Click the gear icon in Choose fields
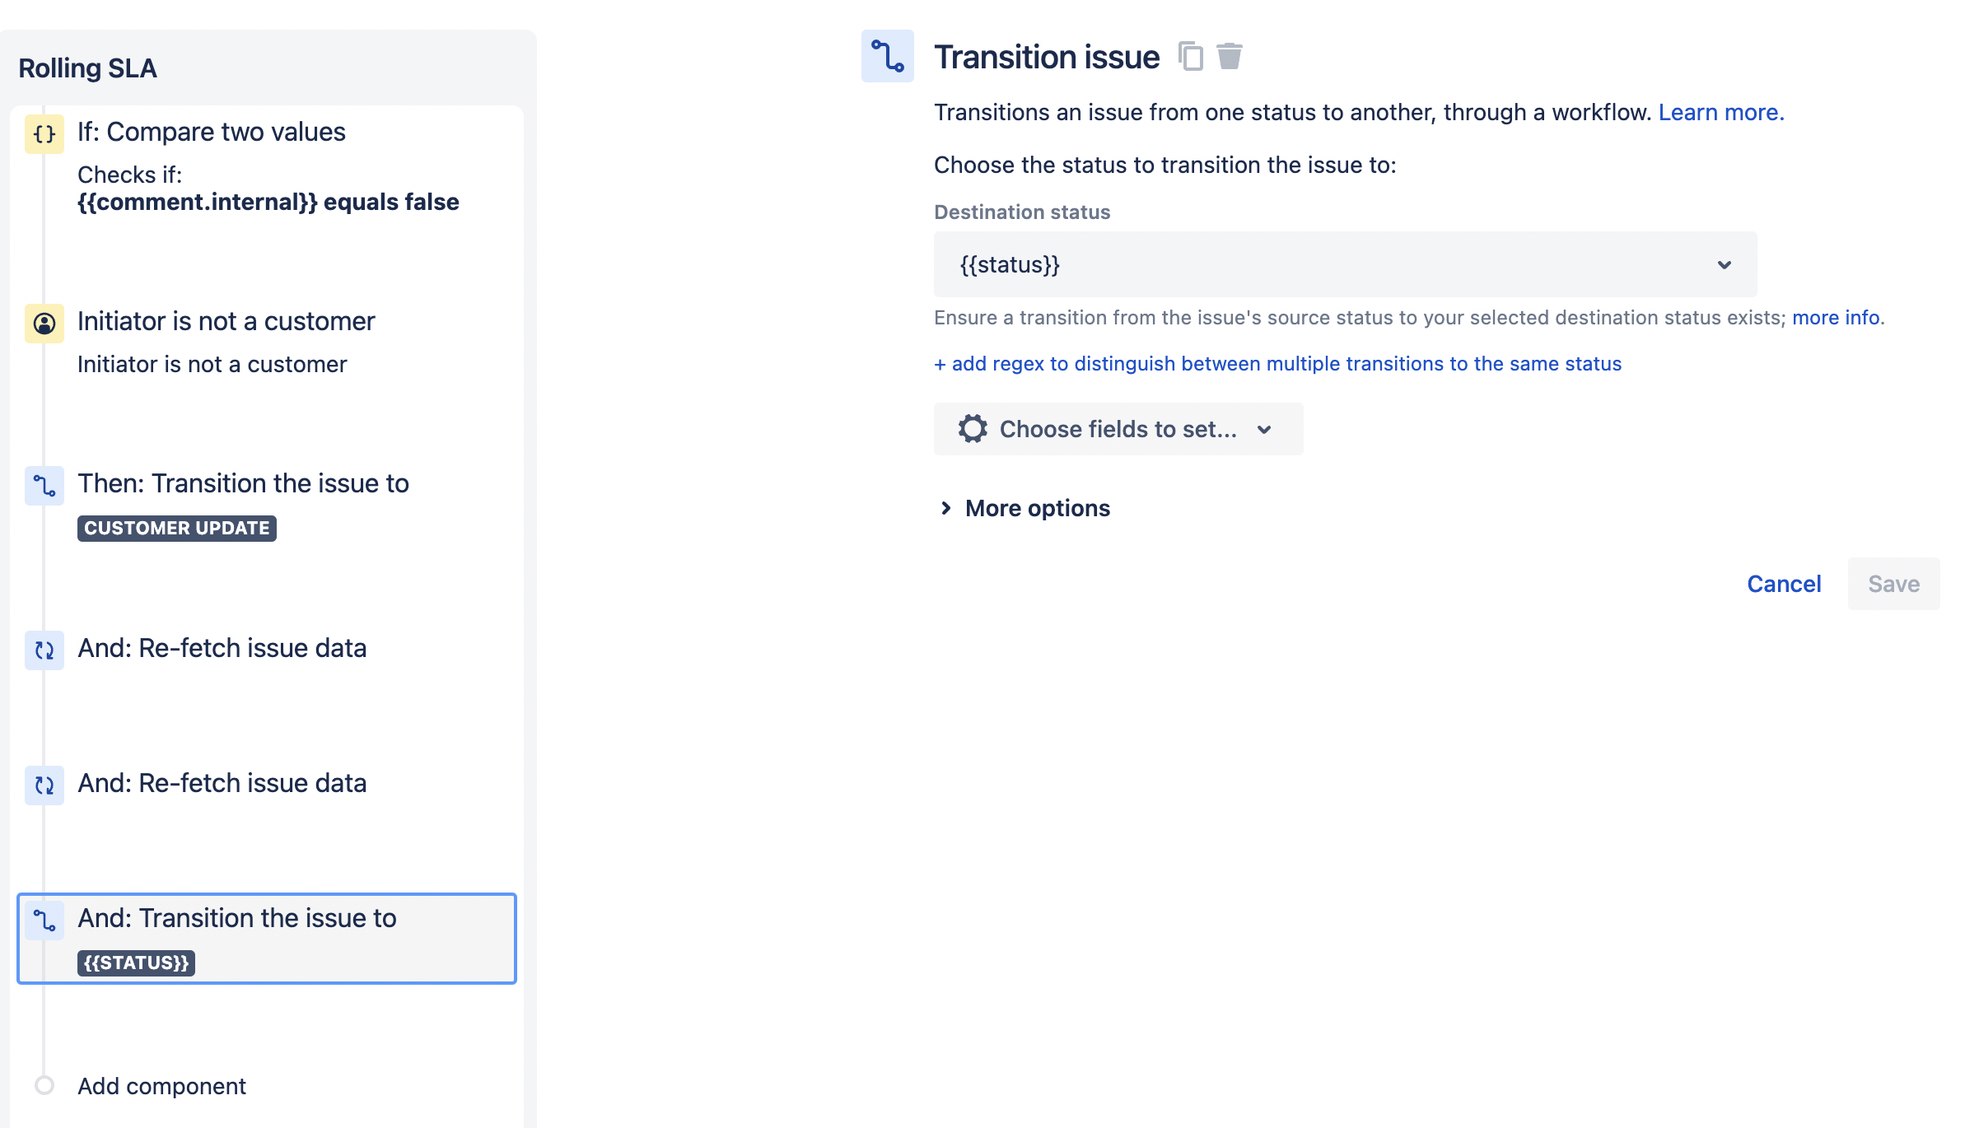This screenshot has width=1965, height=1128. 973,429
